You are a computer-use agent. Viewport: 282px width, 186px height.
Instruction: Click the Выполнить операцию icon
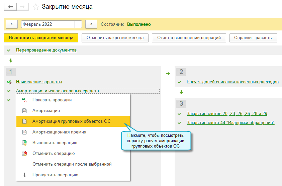pyautogui.click(x=24, y=143)
